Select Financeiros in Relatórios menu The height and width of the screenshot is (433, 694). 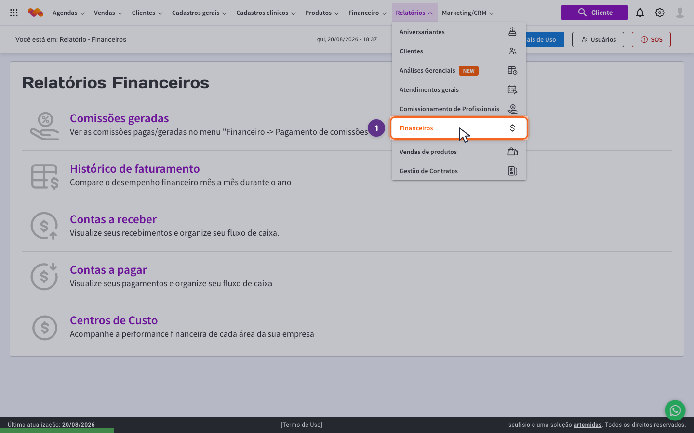(459, 128)
